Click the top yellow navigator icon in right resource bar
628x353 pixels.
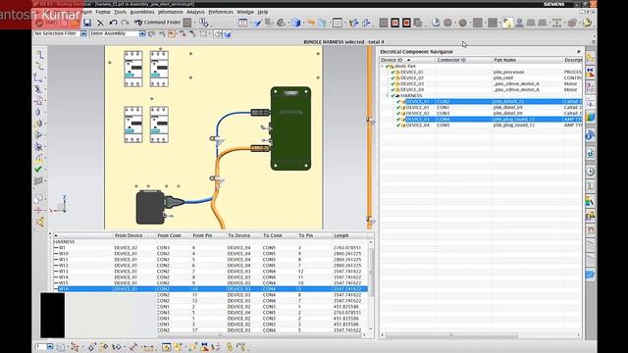click(591, 59)
